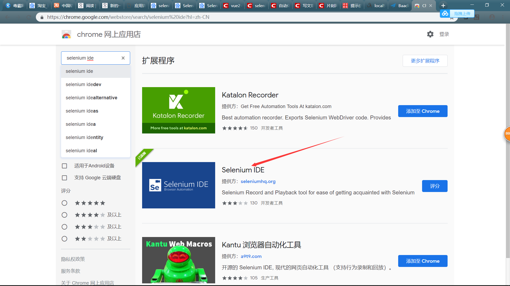Open the Selenium IDE blue thumbnail
The height and width of the screenshot is (286, 510).
coord(178,185)
